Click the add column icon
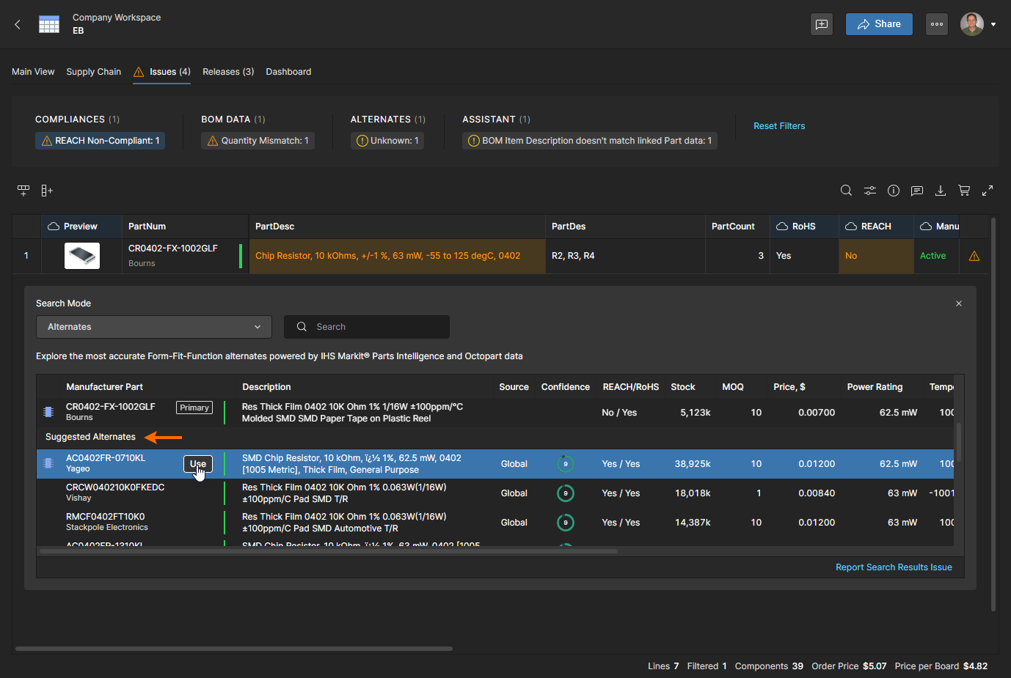This screenshot has height=678, width=1011. point(47,191)
